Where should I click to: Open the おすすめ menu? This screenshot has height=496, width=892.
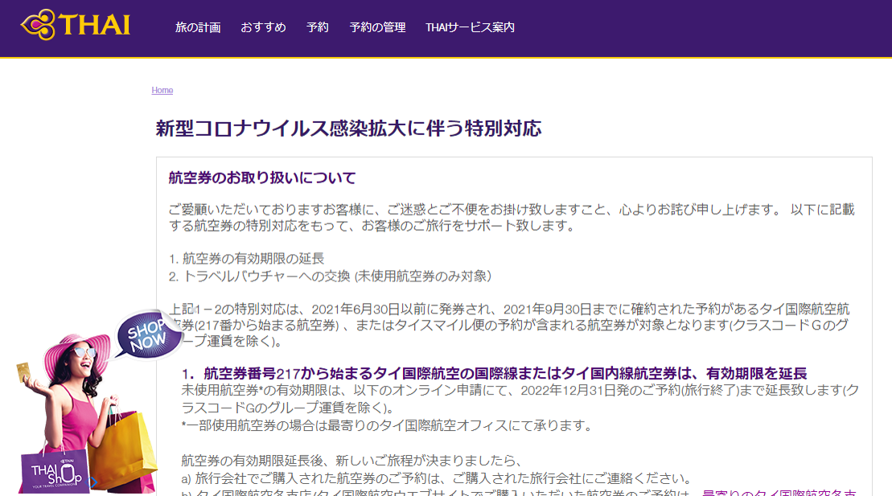(x=265, y=27)
